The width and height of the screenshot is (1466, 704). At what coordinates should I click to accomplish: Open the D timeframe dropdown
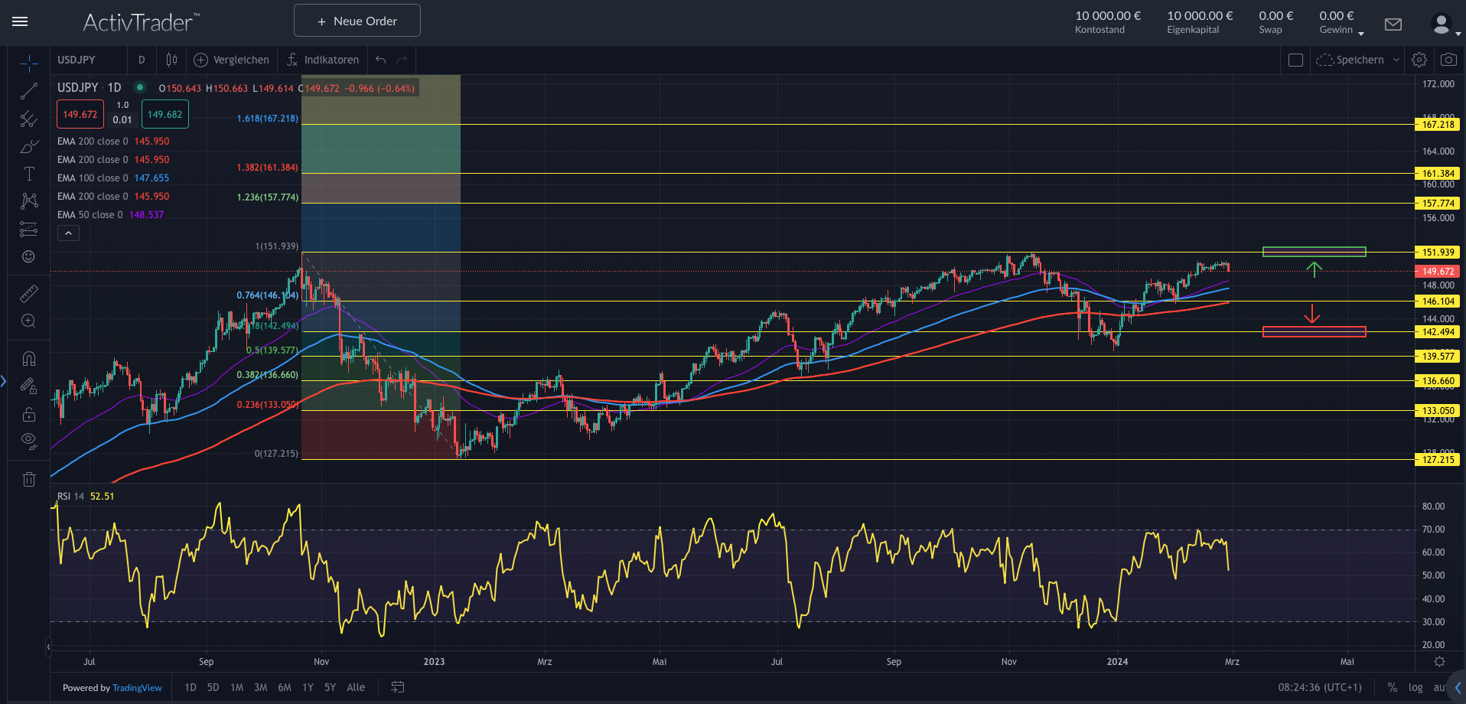(141, 60)
